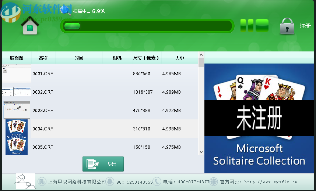
Task: Select the 0004.ORF thumbnail
Action: pyautogui.click(x=17, y=129)
